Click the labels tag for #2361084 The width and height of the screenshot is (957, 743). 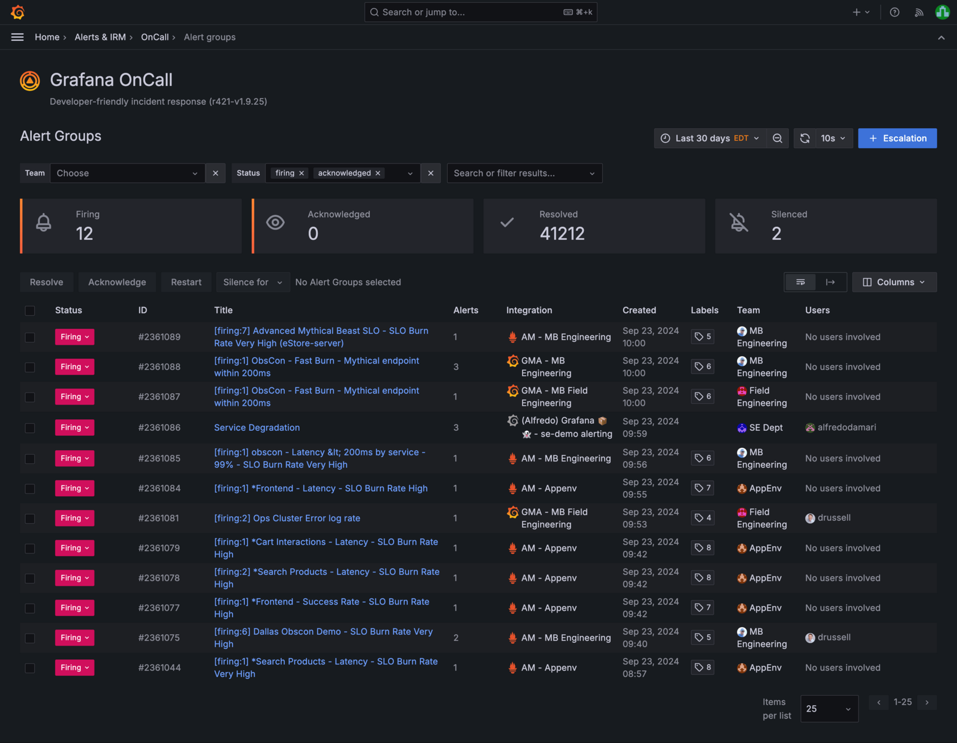703,488
